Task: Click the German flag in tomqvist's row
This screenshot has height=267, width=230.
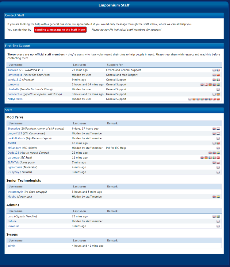Action: coord(210,84)
